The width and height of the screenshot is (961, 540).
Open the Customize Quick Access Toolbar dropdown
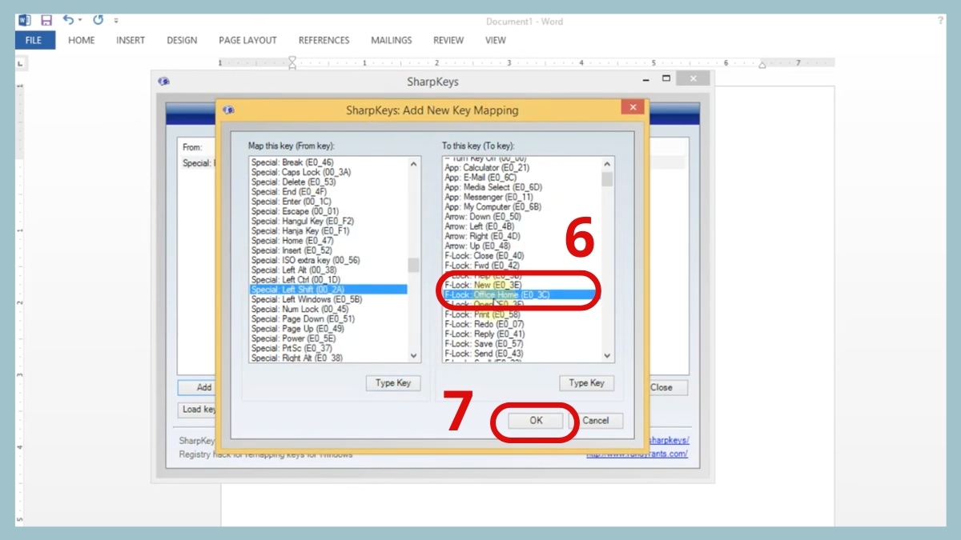point(116,21)
